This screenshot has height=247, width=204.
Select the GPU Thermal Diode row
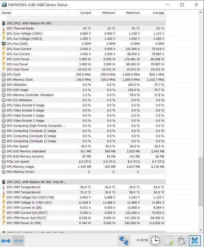tap(83, 28)
